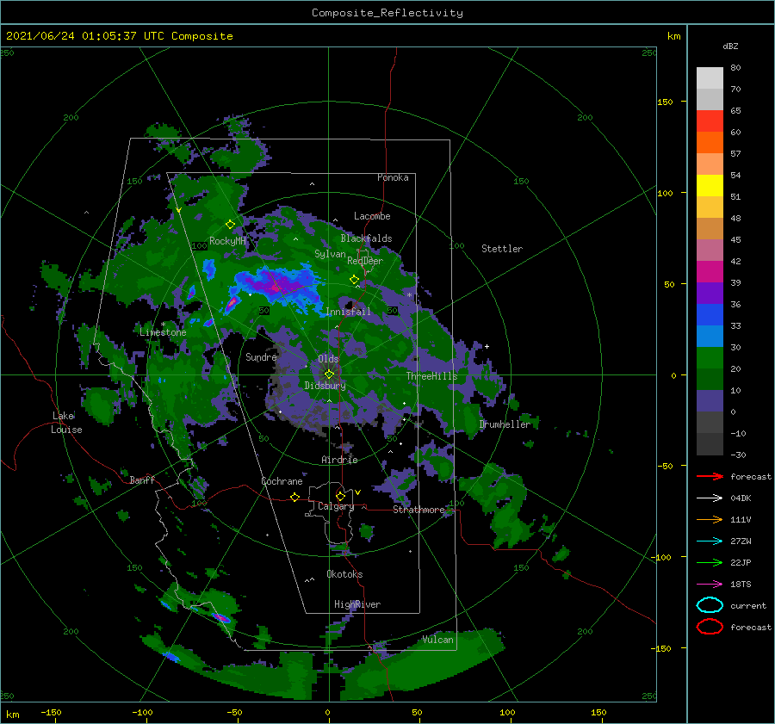This screenshot has width=775, height=724.
Task: Click the 18TS legend label
Action: (741, 585)
